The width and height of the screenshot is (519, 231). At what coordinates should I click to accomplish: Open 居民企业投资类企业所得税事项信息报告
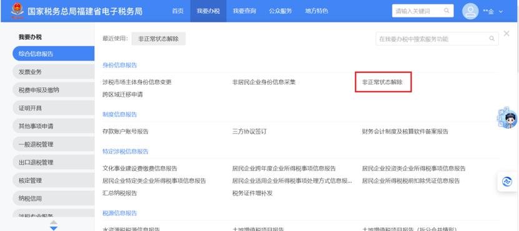pos(413,169)
